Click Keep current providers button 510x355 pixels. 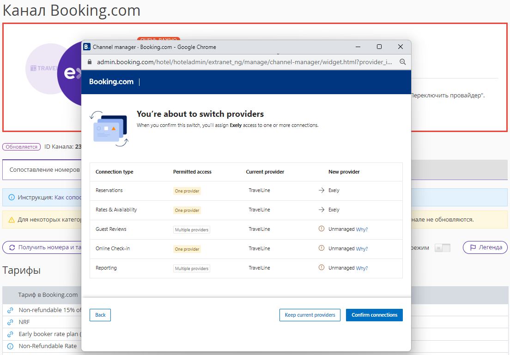point(310,315)
